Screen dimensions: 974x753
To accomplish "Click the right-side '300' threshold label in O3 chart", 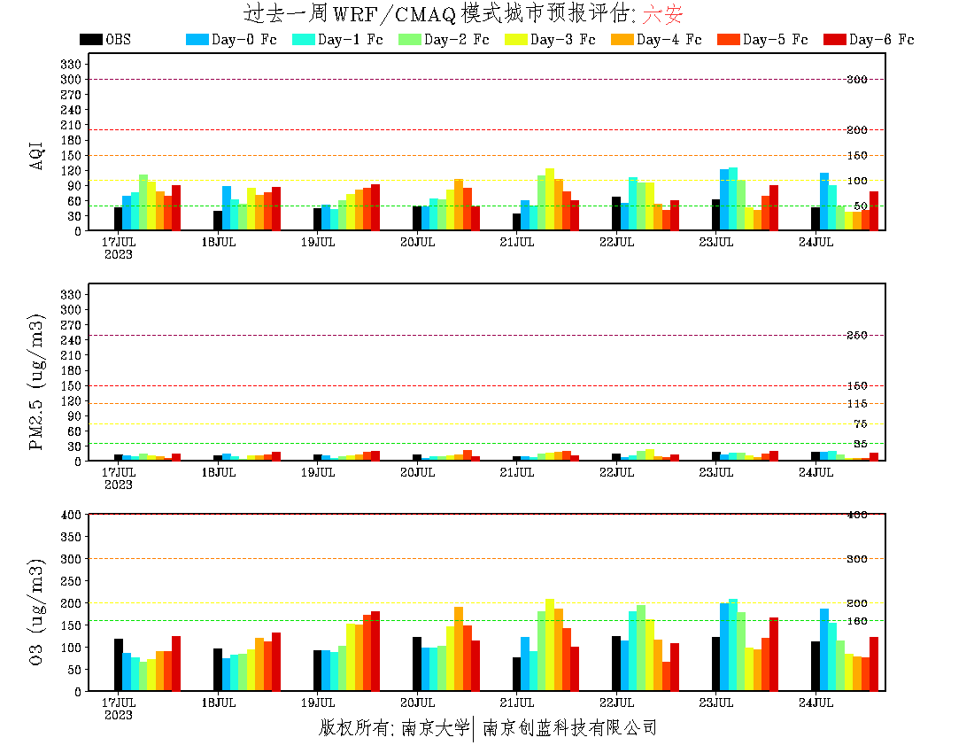I will tap(856, 558).
